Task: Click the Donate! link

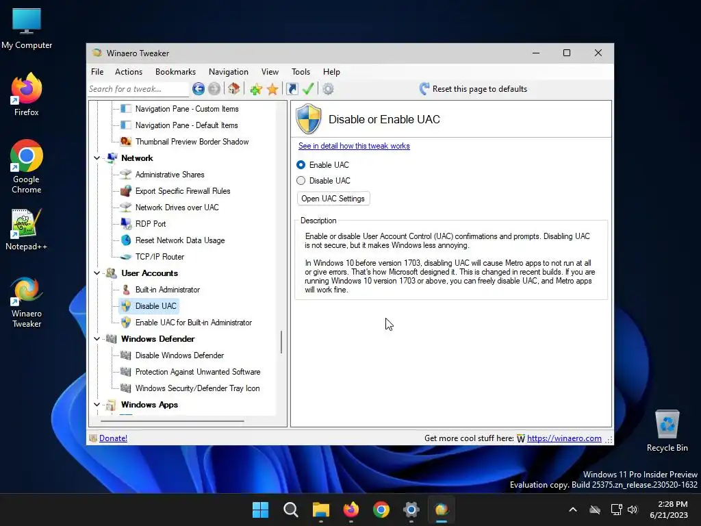Action: 113,438
